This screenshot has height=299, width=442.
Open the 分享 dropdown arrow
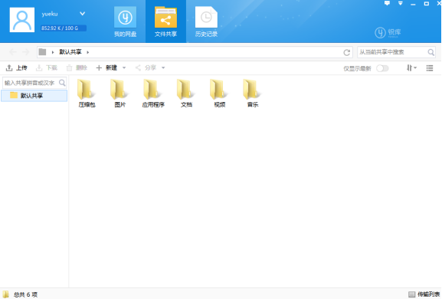pyautogui.click(x=163, y=68)
